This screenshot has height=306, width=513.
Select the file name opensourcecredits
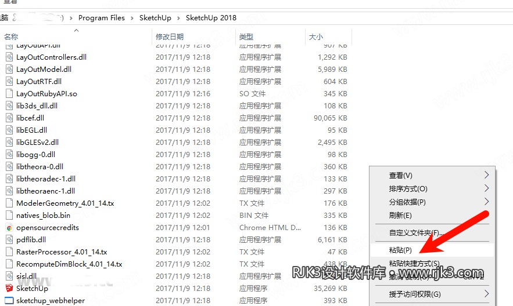48,227
